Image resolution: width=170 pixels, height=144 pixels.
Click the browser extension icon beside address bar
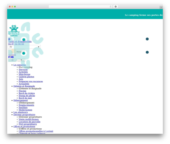(x=116, y=6)
